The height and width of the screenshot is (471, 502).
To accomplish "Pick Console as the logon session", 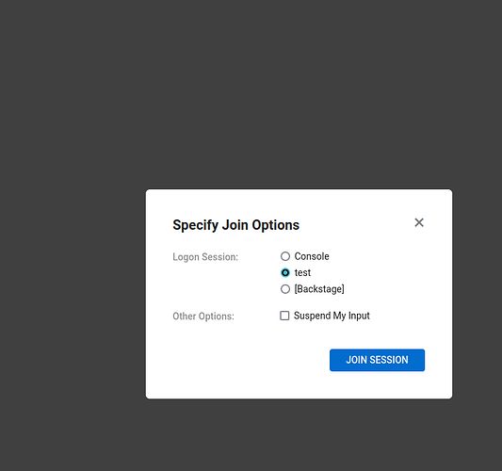I will (285, 256).
